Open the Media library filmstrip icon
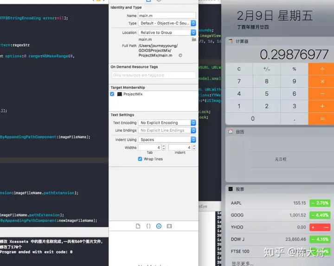The height and width of the screenshot is (266, 334). tap(169, 226)
